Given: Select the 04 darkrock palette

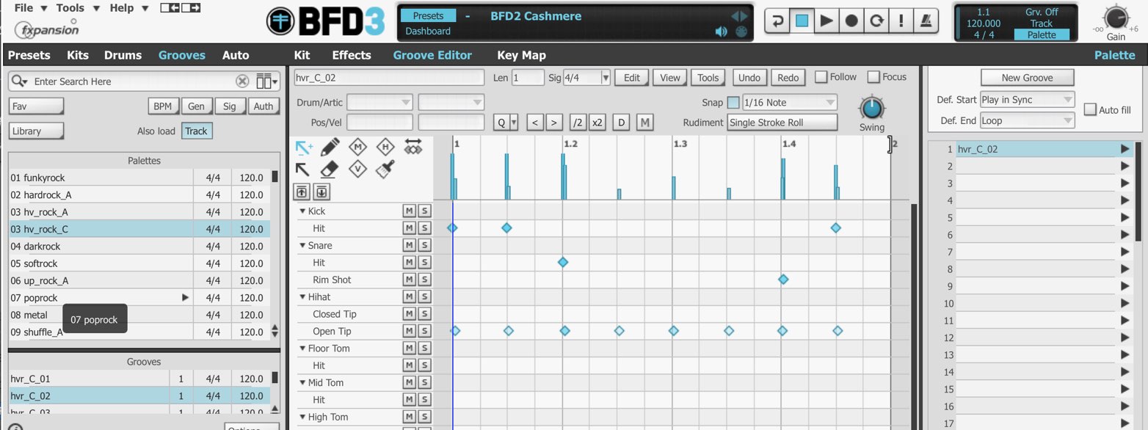Looking at the screenshot, I should (x=139, y=247).
